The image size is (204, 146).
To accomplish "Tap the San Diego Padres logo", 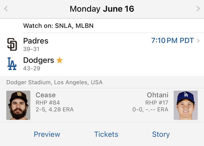I will [x=12, y=44].
